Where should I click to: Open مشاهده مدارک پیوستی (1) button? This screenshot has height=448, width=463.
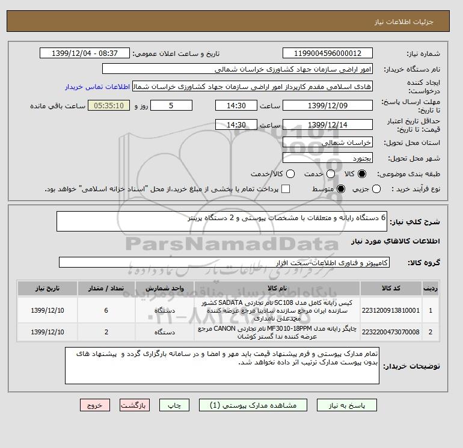(x=253, y=405)
